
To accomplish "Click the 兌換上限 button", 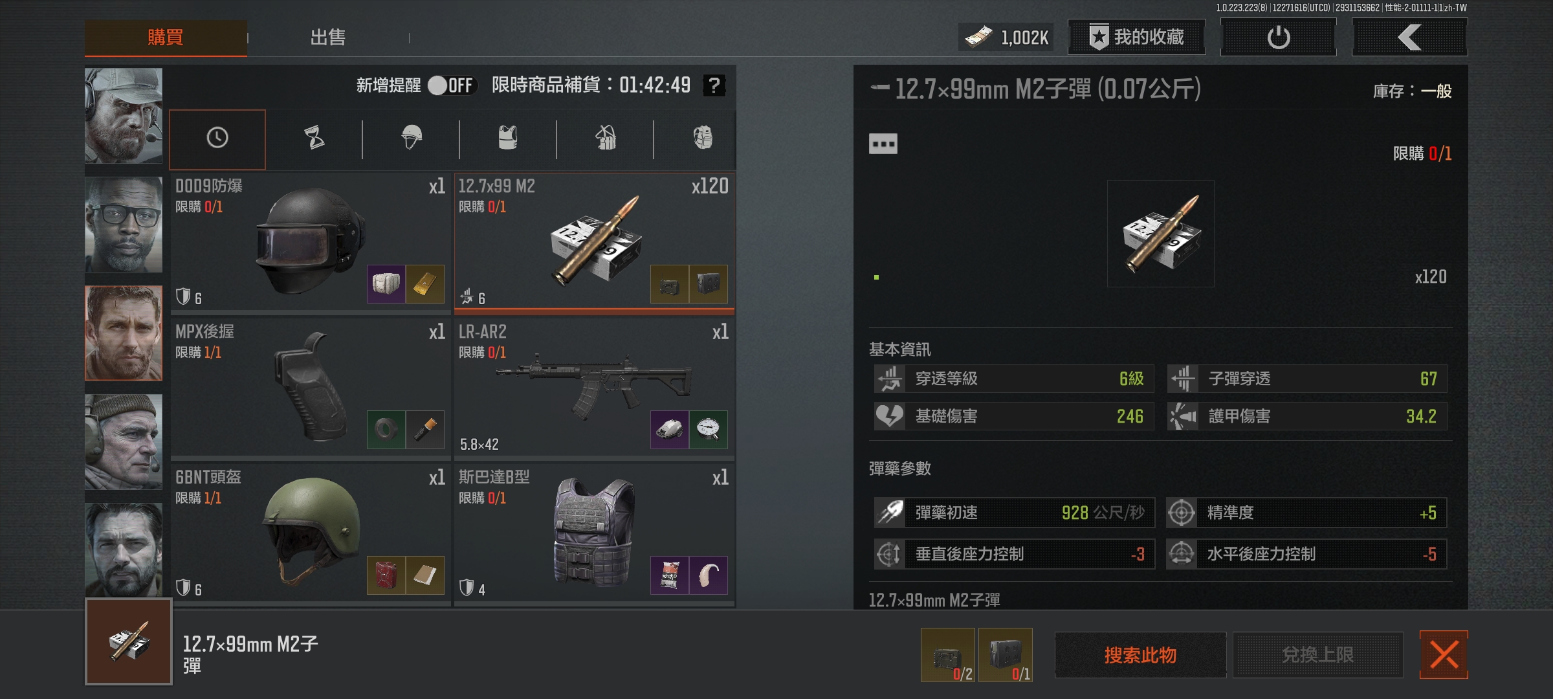I will (x=1317, y=655).
